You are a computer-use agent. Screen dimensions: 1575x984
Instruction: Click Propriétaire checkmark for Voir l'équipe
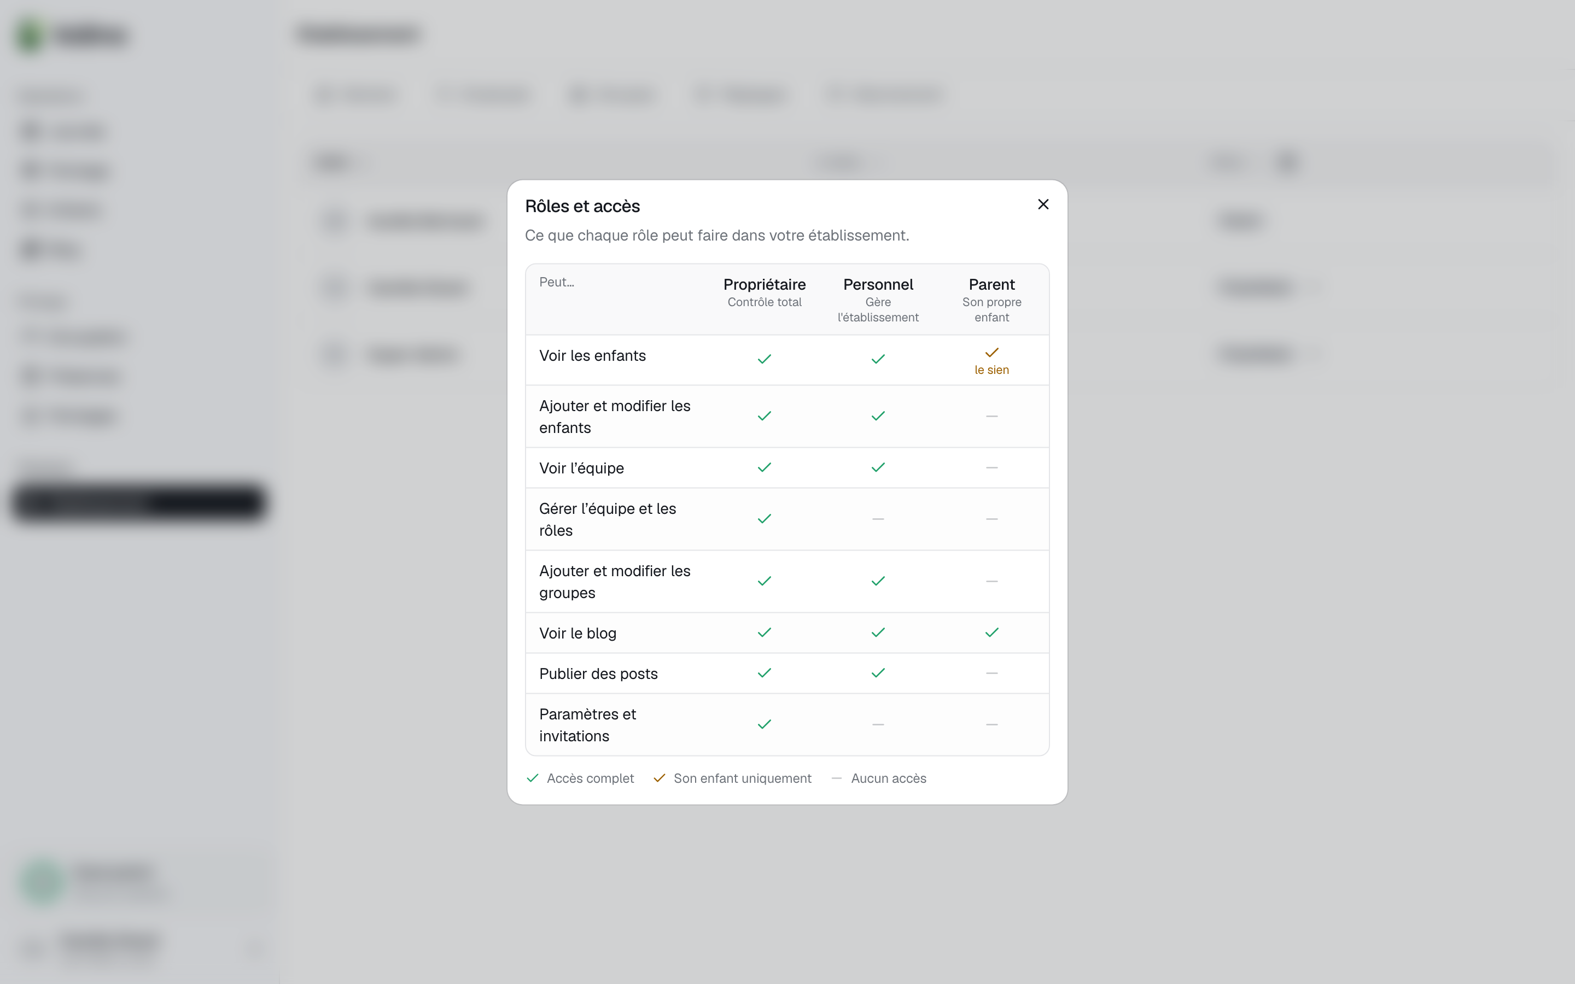[764, 467]
